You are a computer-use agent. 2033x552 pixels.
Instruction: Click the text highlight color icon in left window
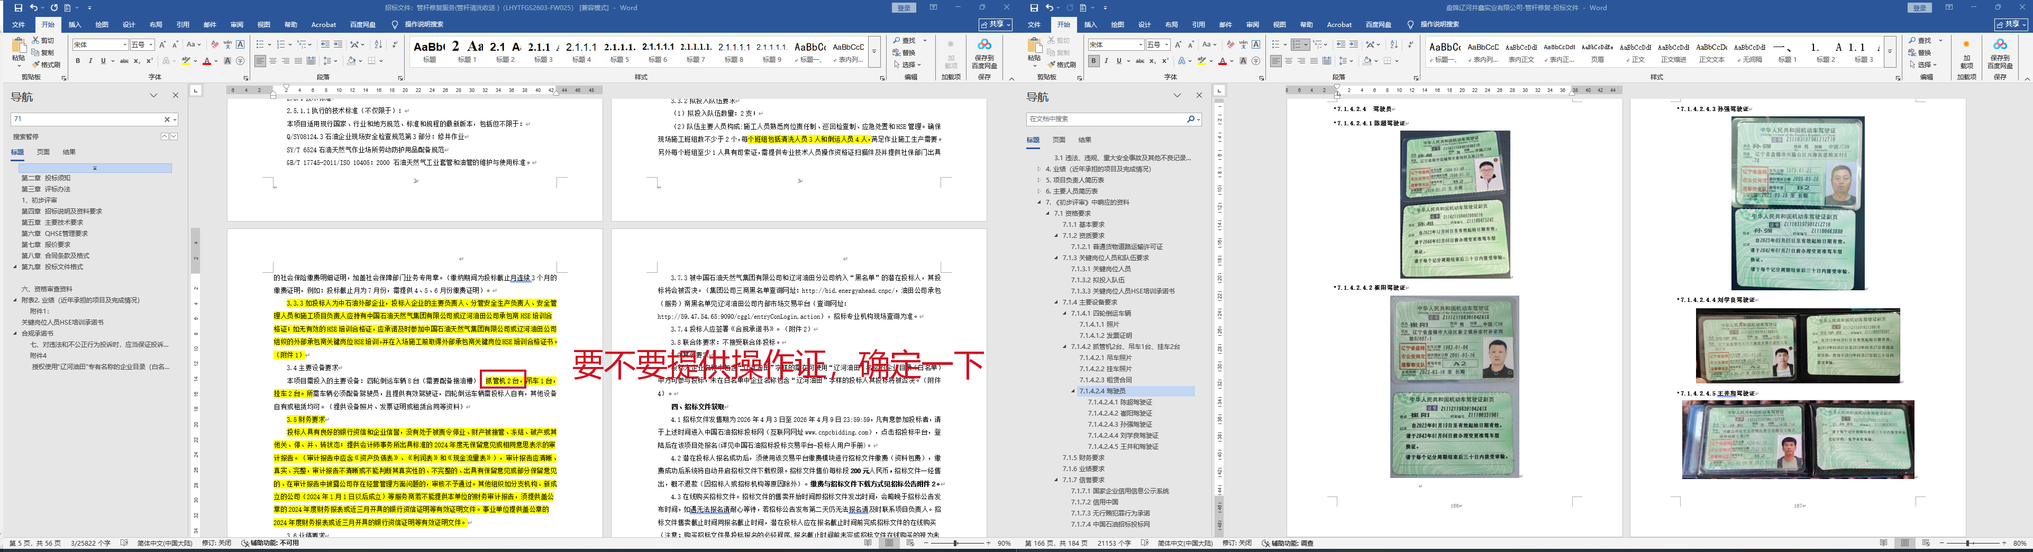(186, 61)
